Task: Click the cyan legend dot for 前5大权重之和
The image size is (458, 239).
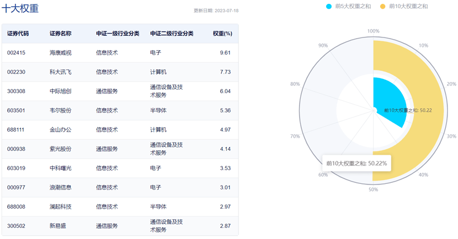Action: tap(329, 6)
